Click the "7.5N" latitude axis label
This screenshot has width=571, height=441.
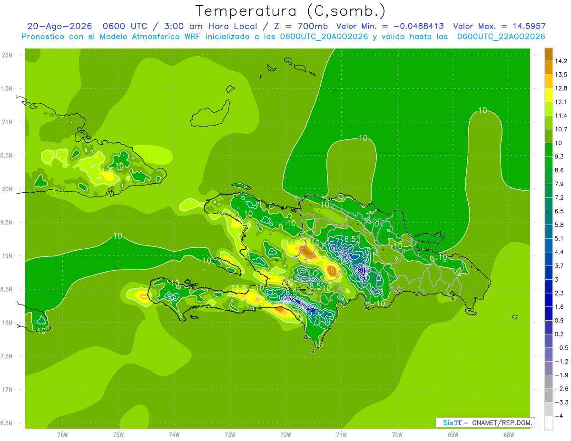pos(7,356)
